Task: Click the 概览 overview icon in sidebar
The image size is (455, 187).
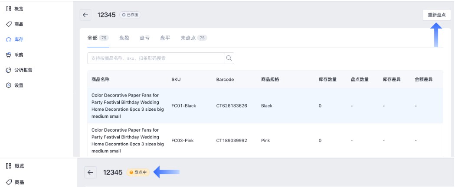Action: click(x=8, y=9)
